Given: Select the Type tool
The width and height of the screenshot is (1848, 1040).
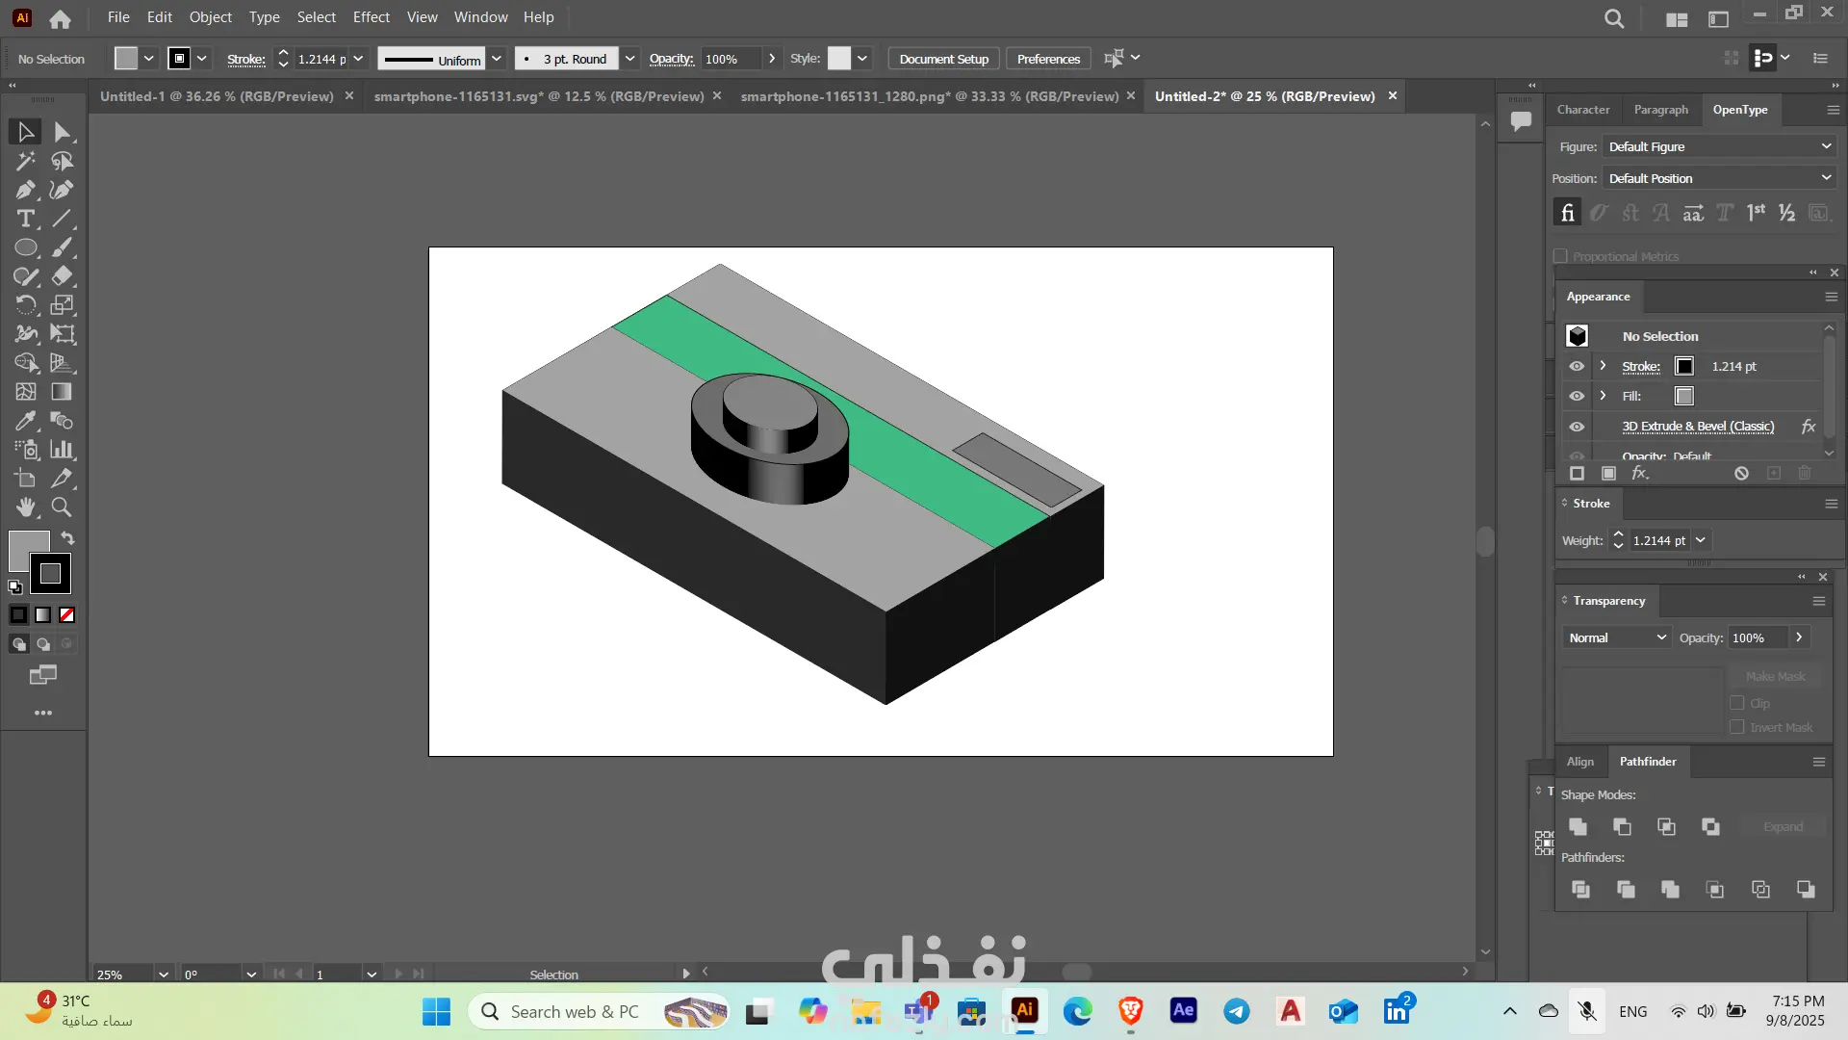Looking at the screenshot, I should click(26, 219).
